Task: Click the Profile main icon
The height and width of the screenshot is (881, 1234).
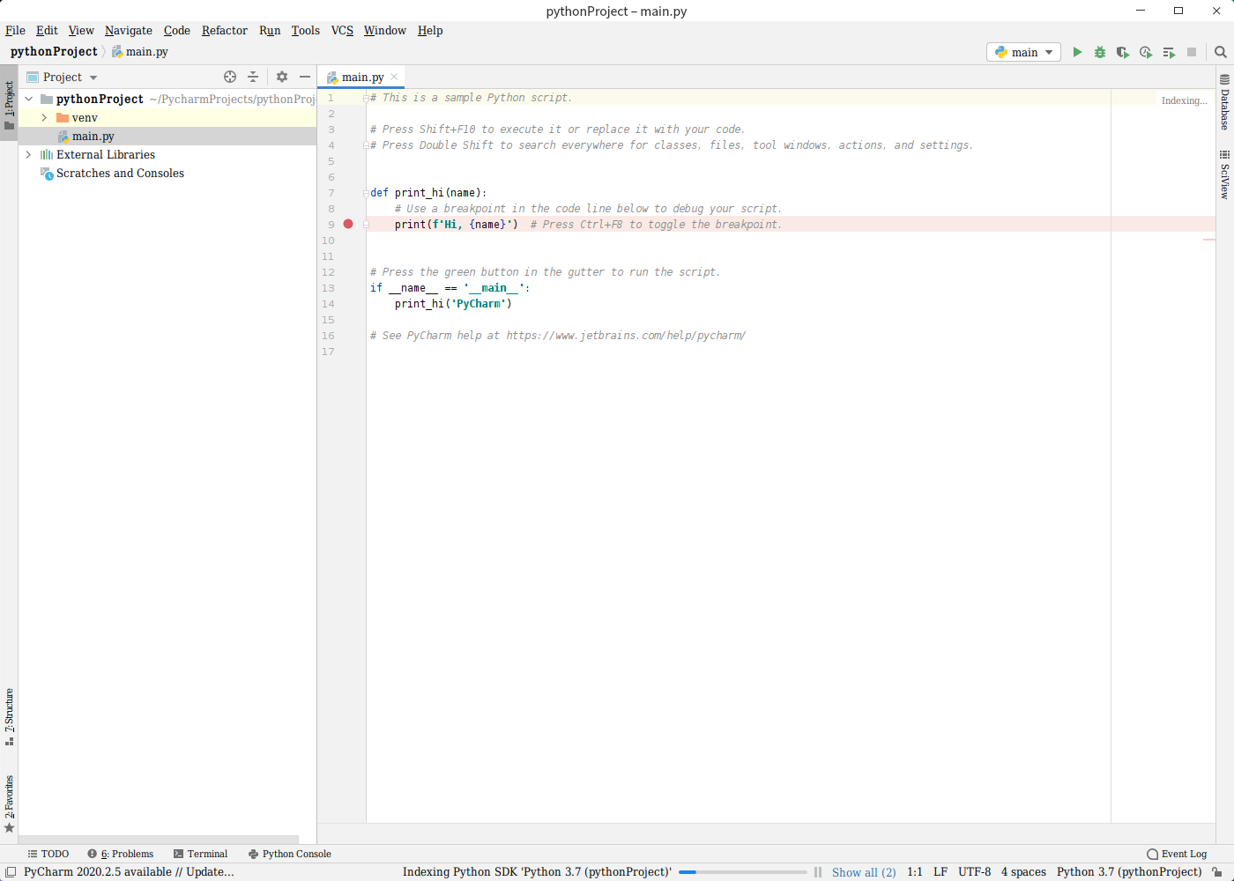Action: 1146,52
